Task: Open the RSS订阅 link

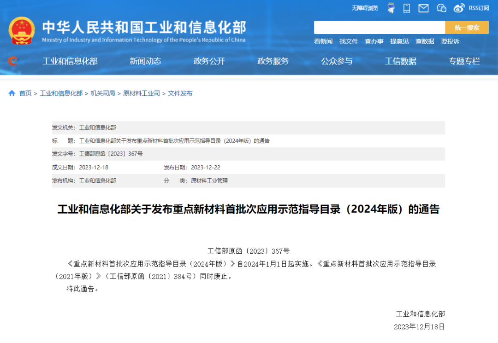Action: [479, 8]
